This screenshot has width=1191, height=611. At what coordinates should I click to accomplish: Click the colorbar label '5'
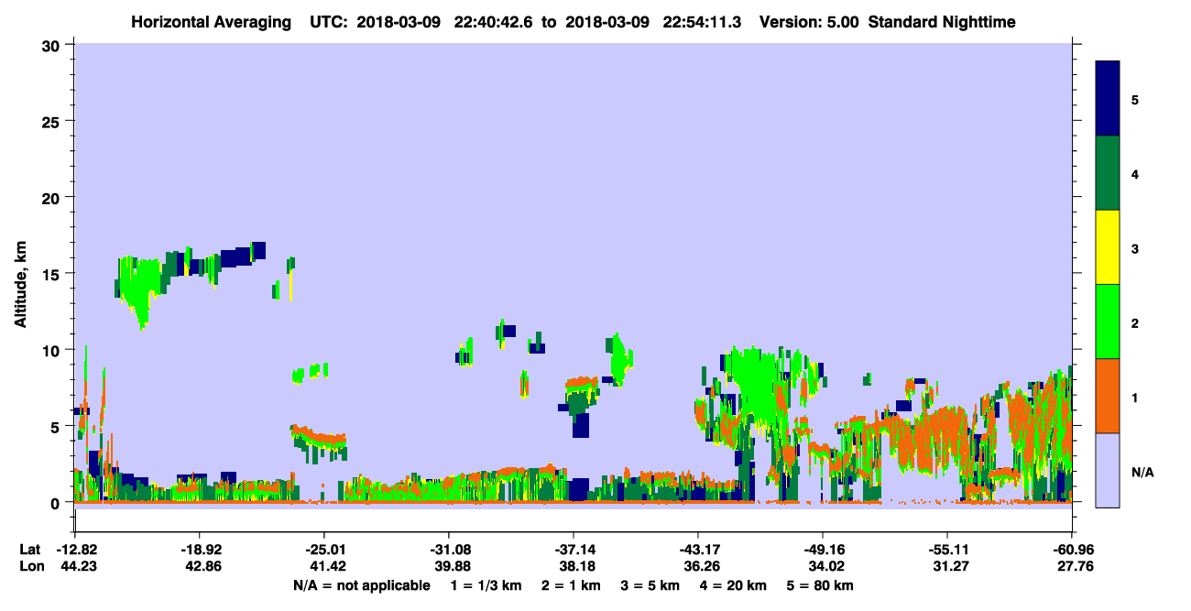pyautogui.click(x=1135, y=99)
